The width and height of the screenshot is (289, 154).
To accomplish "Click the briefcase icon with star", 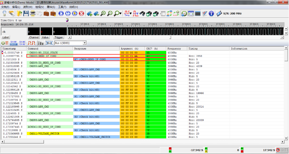I will coord(53,14).
